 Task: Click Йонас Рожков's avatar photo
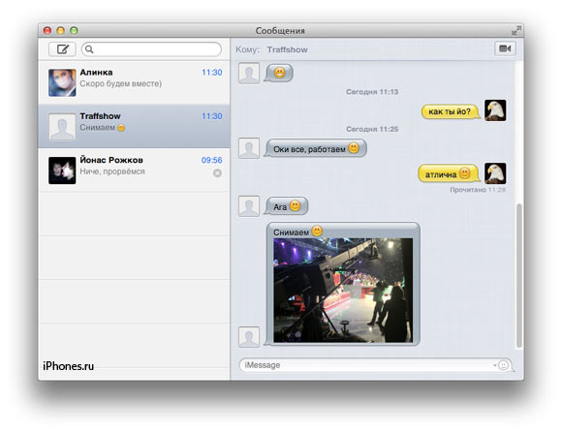click(62, 170)
